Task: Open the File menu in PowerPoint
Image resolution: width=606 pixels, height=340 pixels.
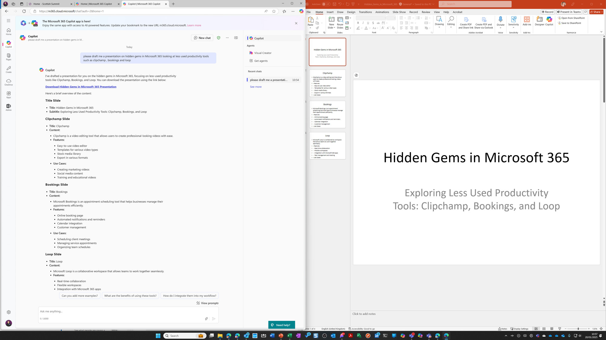Action: point(308,12)
